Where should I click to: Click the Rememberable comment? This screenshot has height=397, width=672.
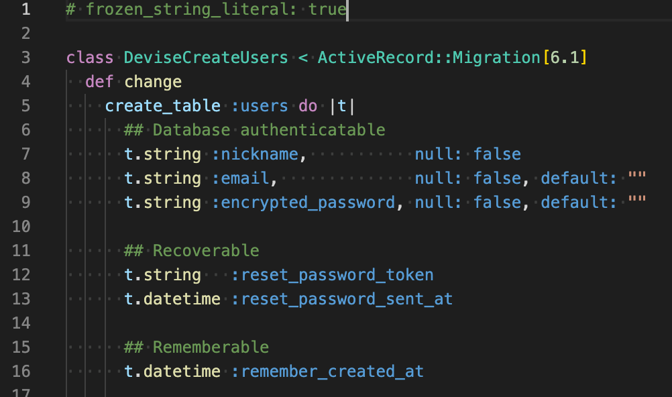point(197,347)
